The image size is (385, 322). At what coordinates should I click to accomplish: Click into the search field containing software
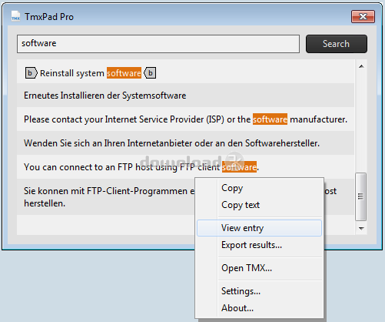(x=158, y=44)
